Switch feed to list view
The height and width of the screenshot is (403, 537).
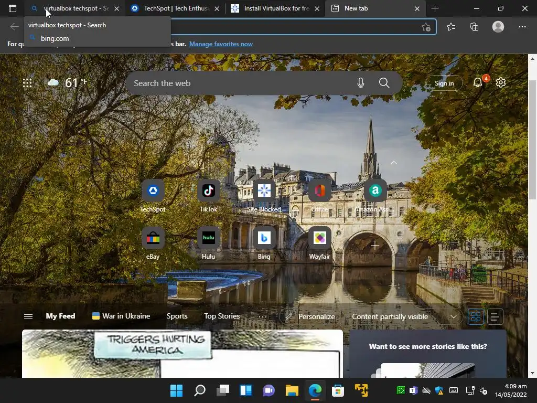click(495, 316)
